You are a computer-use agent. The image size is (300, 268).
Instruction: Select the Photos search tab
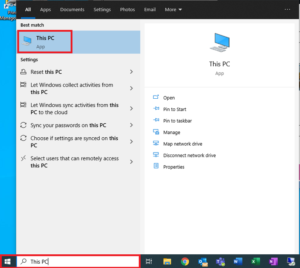coord(127,9)
